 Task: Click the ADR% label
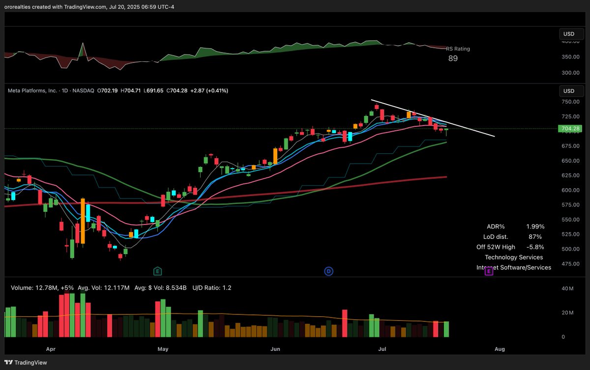coord(496,227)
